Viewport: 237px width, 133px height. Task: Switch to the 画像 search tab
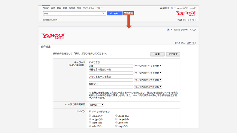pos(53,7)
